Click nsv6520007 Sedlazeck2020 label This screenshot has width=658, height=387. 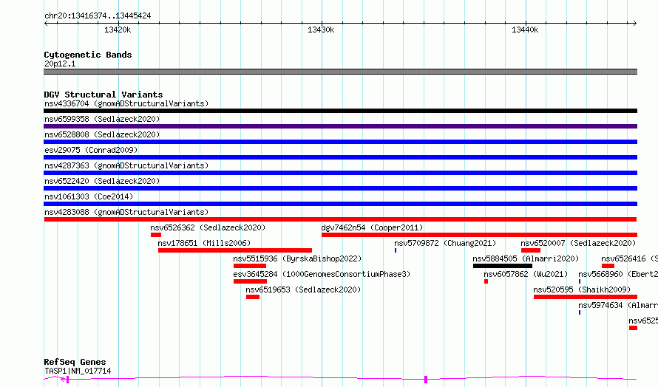tap(578, 243)
